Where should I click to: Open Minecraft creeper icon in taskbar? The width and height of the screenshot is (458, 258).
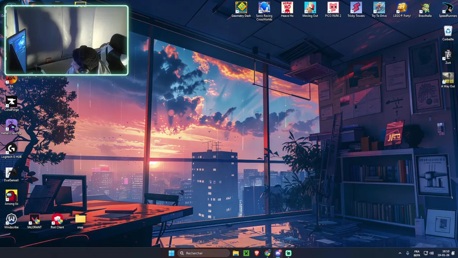pos(246,253)
